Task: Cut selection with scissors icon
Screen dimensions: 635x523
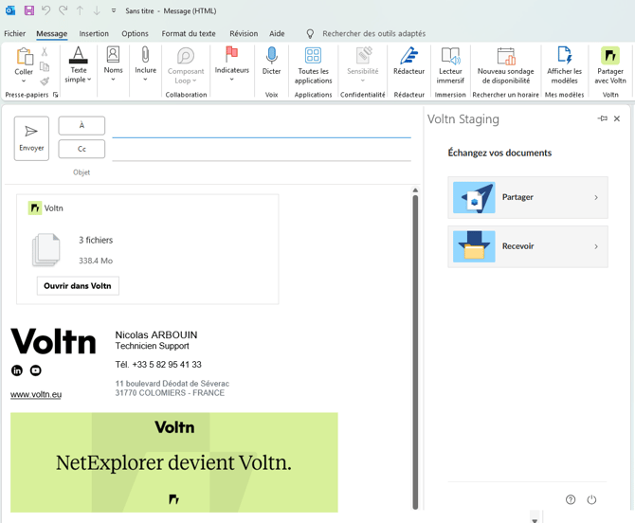Action: click(x=45, y=51)
